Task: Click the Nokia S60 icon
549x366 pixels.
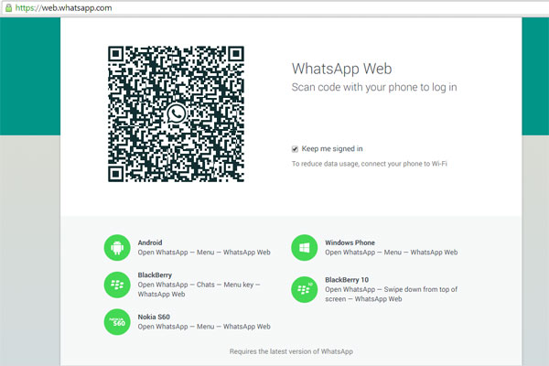Action: coord(117,322)
